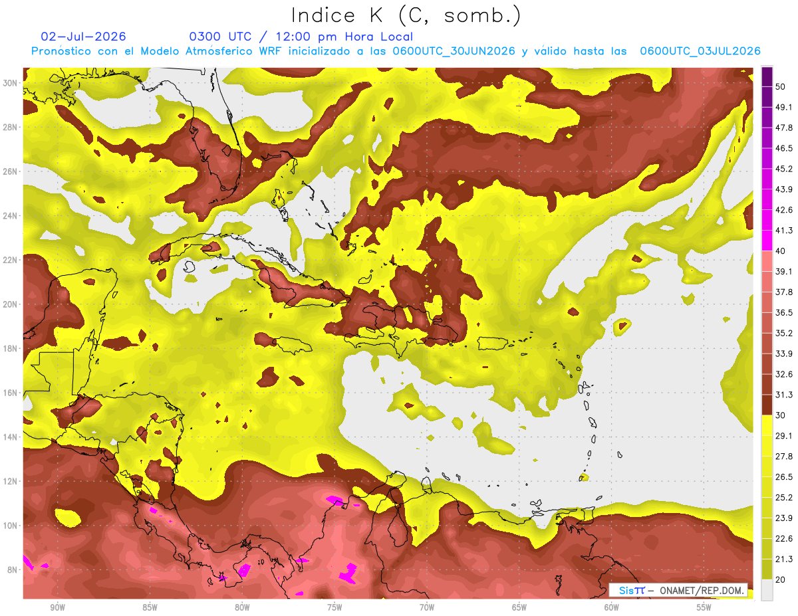Screen dimensions: 798x616
Task: Select the '85W' longitude axis label
Action: 150,607
